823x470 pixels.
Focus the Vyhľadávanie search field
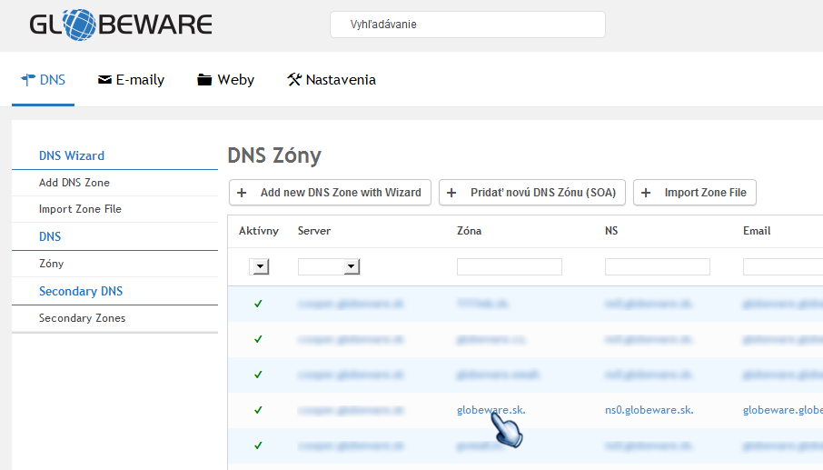[467, 25]
